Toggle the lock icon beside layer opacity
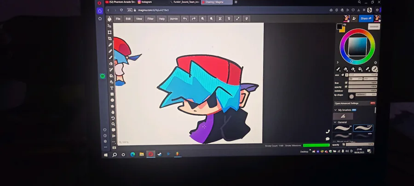The width and height of the screenshot is (414, 186). click(344, 144)
